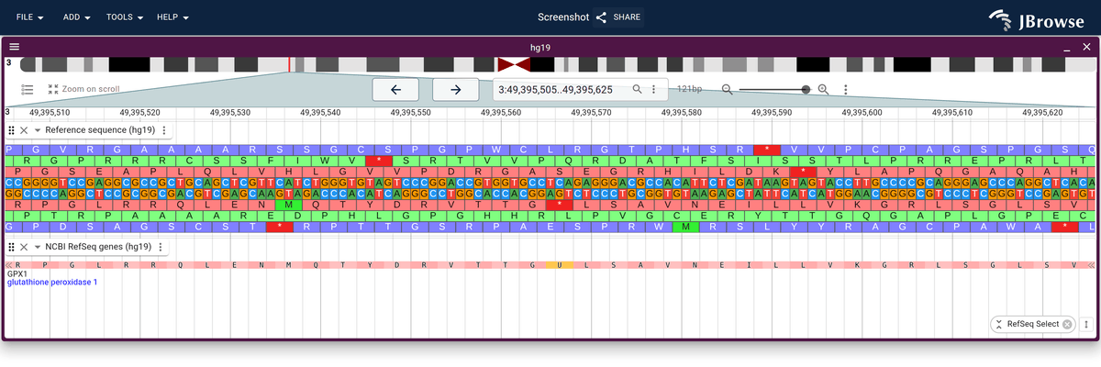Click the search magnifier in location box
1101x367 pixels.
(x=637, y=89)
